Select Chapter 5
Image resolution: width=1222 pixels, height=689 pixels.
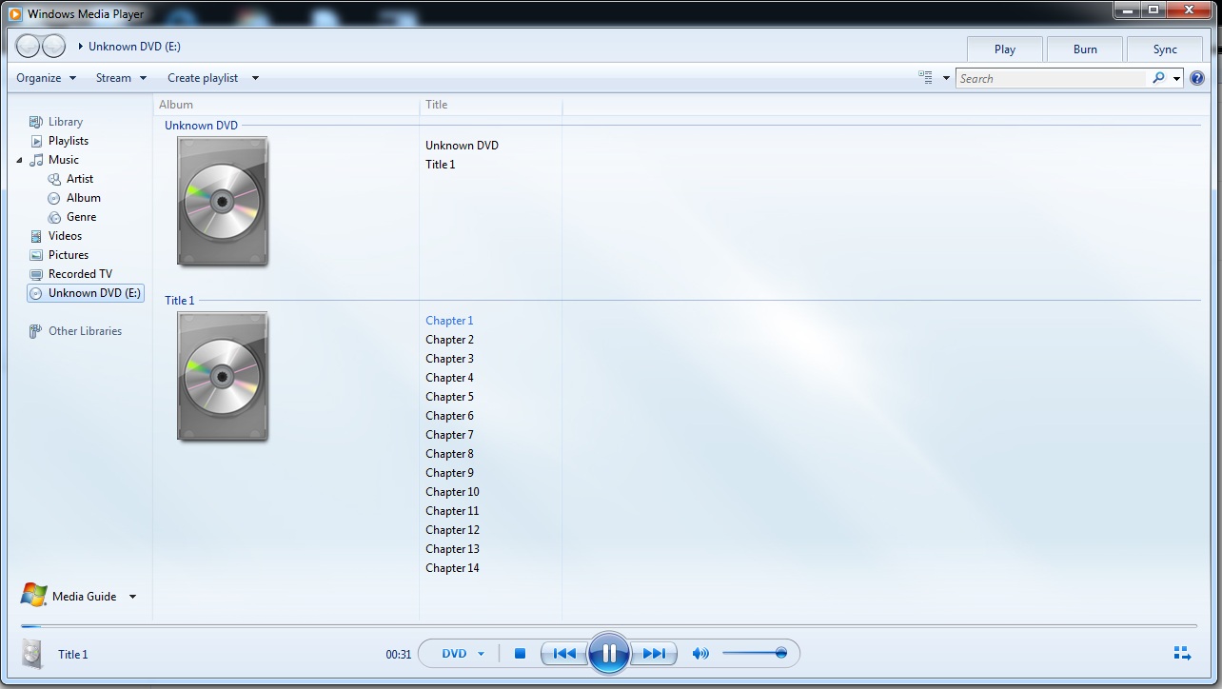[449, 397]
